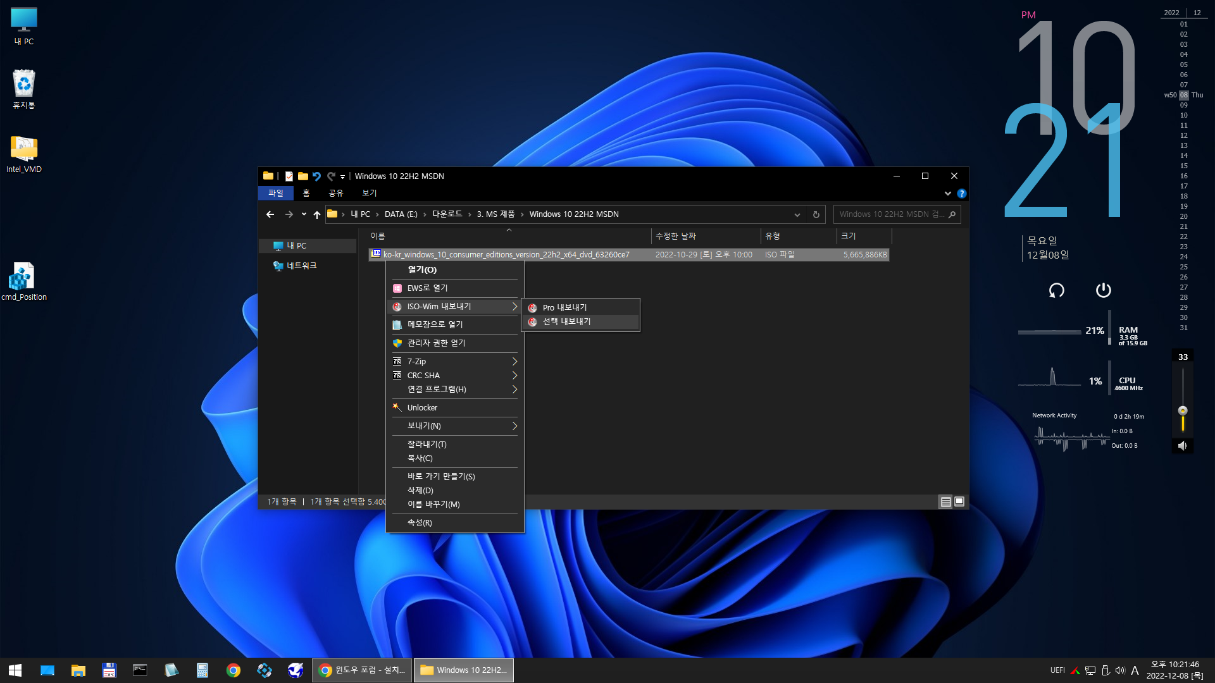Open the 휴지통 recycle bin icon
The width and height of the screenshot is (1215, 683).
point(24,89)
